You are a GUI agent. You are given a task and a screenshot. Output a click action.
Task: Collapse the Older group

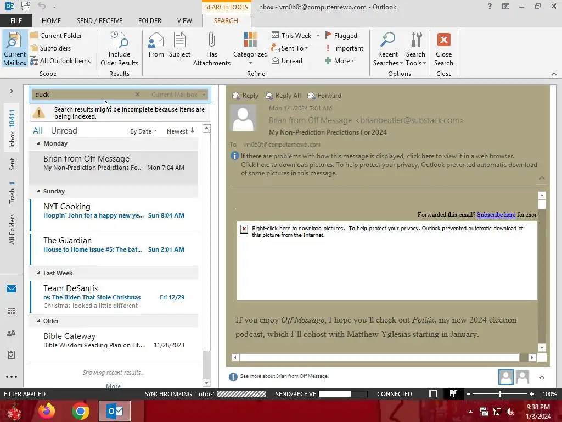[38, 320]
